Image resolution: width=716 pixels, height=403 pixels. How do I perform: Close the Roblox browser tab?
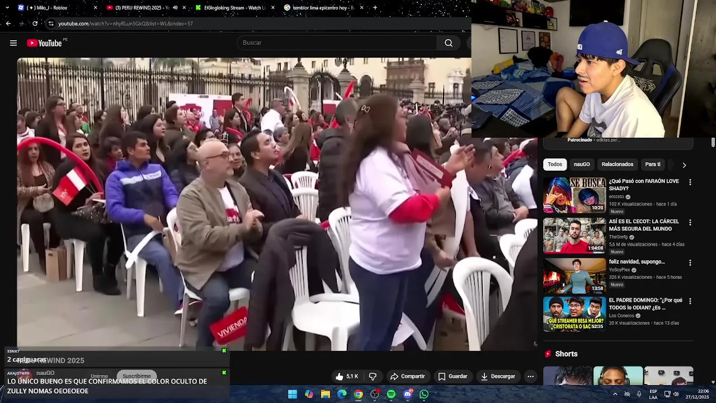(95, 8)
